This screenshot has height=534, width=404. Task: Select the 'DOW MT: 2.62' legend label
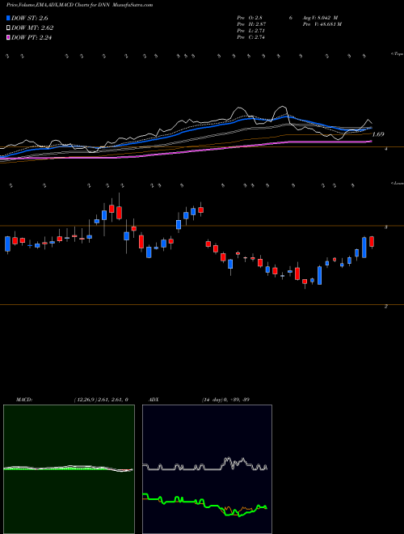click(32, 28)
